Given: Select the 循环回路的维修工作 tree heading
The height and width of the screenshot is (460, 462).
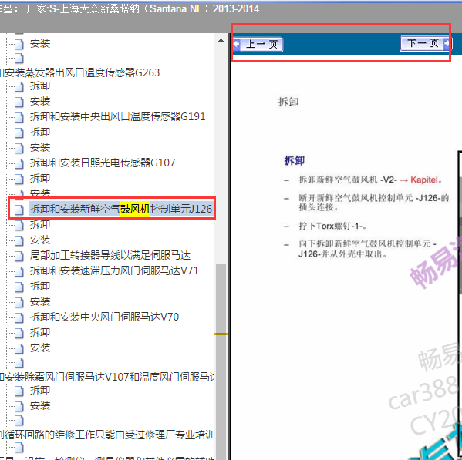Looking at the screenshot, I should coord(107,435).
